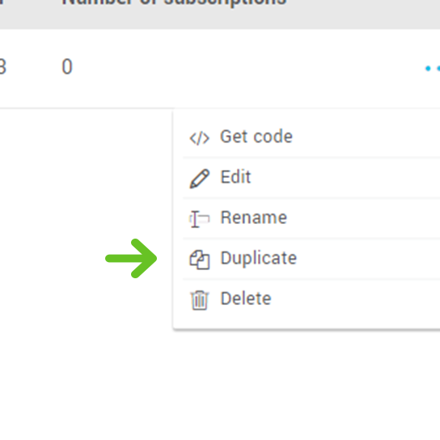The width and height of the screenshot is (440, 440).
Task: Select the Edit menu entry
Action: click(311, 178)
